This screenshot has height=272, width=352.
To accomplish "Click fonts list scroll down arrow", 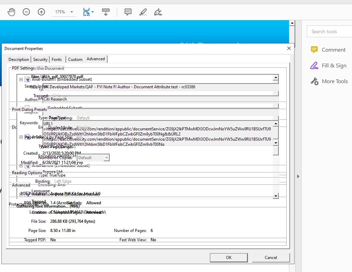I will click(276, 196).
